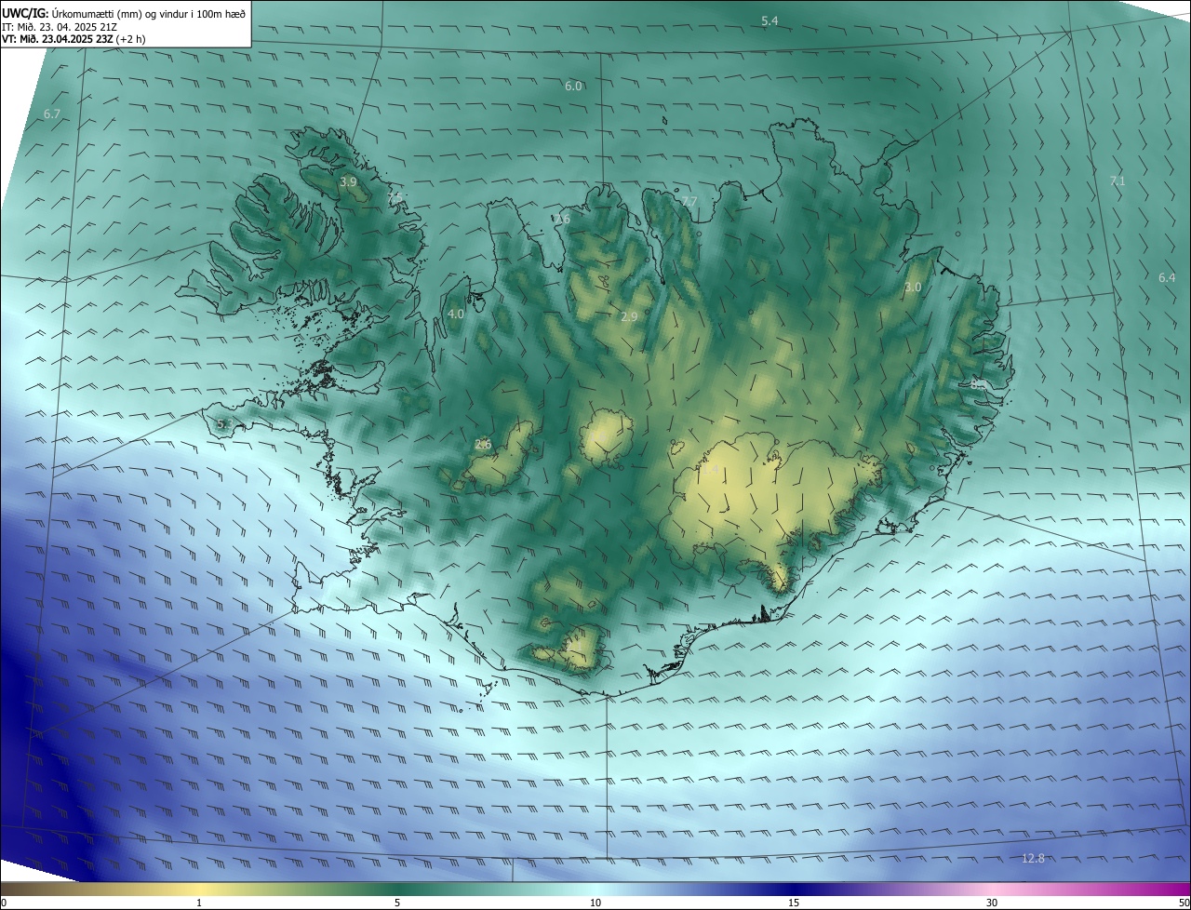Click the 6.7 value label on the map
The width and height of the screenshot is (1191, 910).
coord(52,114)
